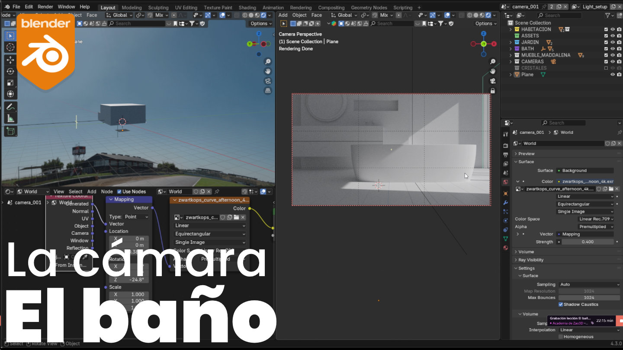The width and height of the screenshot is (623, 350).
Task: Open the Help menu
Action: click(85, 7)
